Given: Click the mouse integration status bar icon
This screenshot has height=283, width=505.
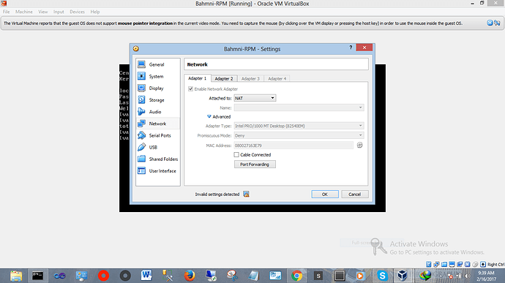Looking at the screenshot, I should coord(475,264).
